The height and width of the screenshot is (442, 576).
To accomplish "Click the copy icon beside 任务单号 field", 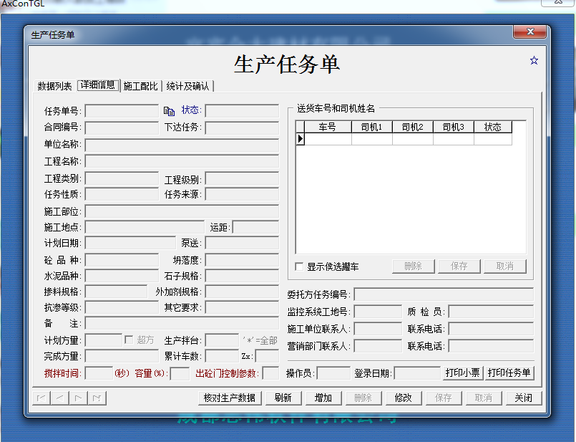I will [170, 110].
